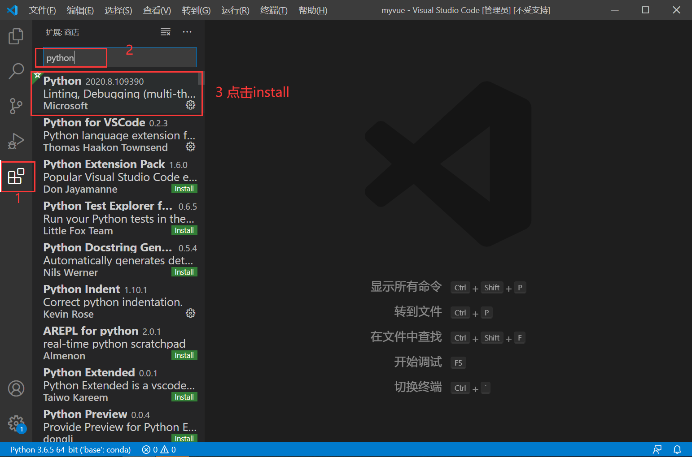The image size is (692, 457).
Task: Show errors and warnings in status bar
Action: (159, 449)
